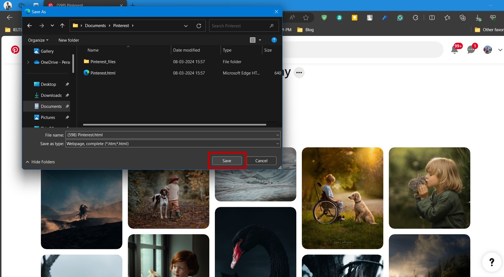The height and width of the screenshot is (277, 504).
Task: Click the Refresh icon beside the address path
Action: (x=199, y=26)
